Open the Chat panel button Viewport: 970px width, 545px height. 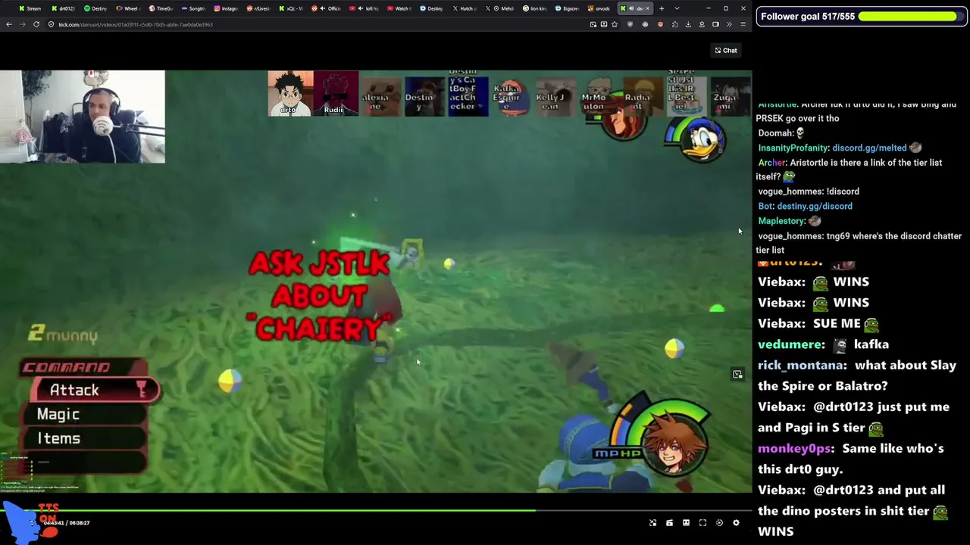tap(726, 51)
